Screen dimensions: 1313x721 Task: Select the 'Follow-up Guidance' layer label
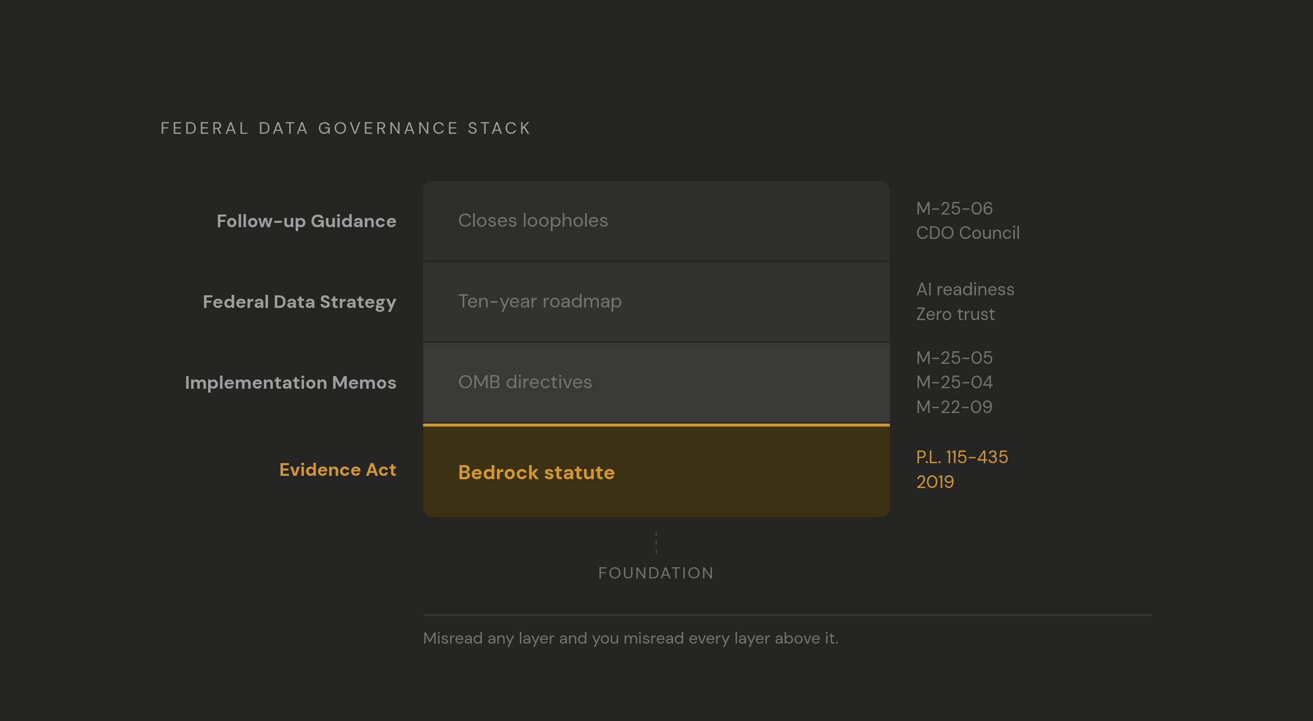(306, 221)
